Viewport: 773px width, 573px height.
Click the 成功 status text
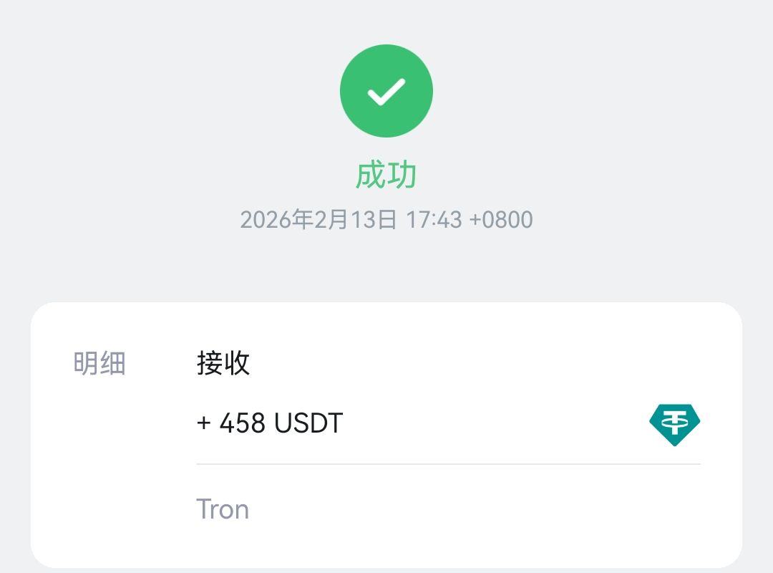[386, 175]
